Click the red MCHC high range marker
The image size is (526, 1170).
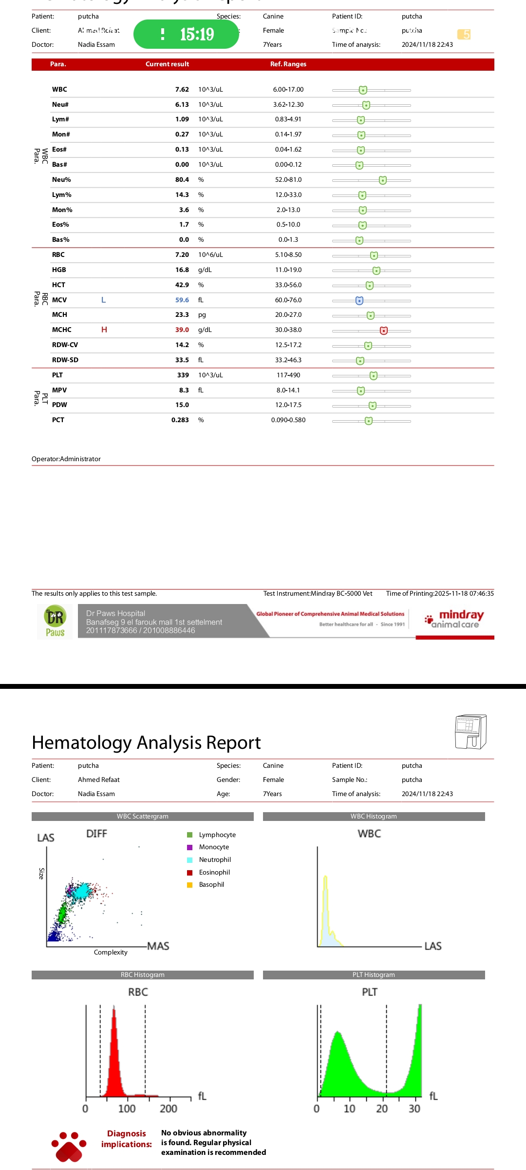384,331
